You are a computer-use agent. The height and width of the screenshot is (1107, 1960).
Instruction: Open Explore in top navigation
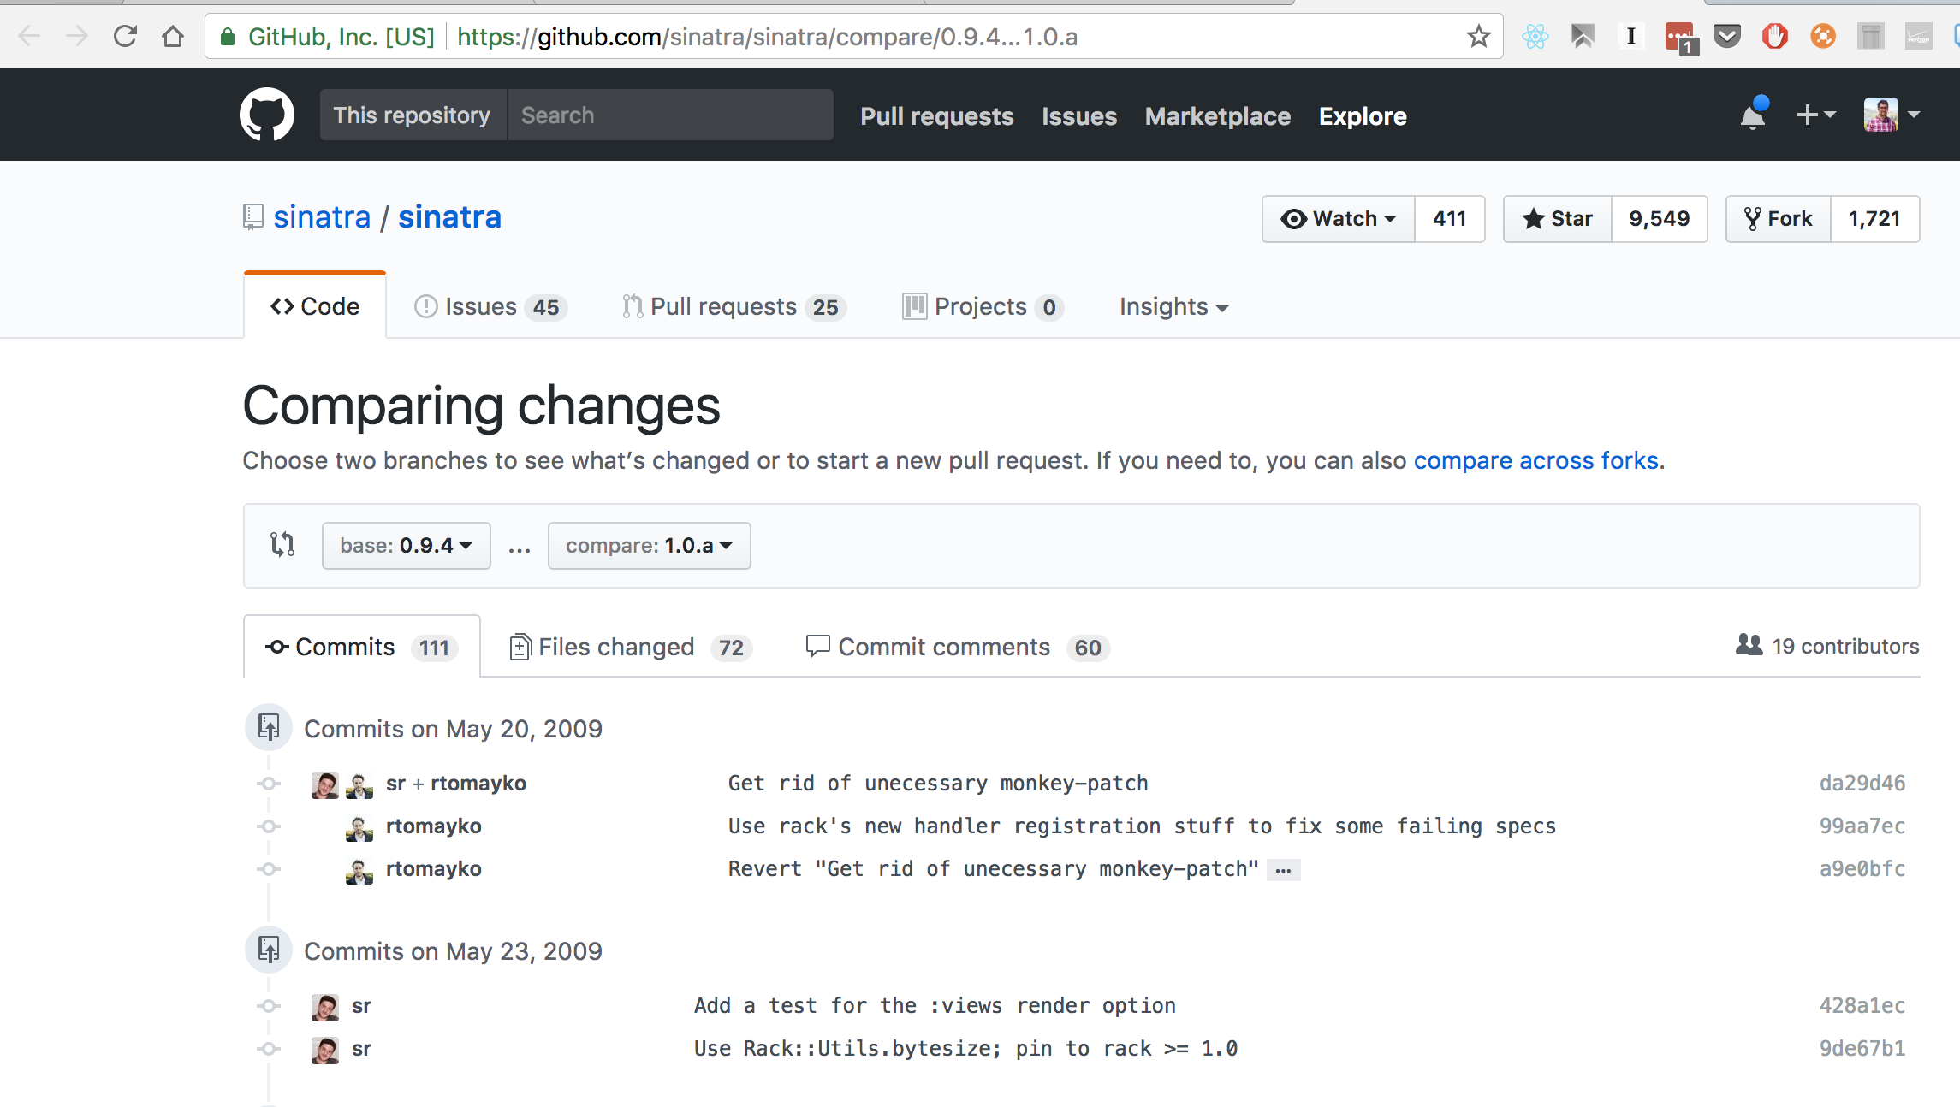coord(1363,116)
